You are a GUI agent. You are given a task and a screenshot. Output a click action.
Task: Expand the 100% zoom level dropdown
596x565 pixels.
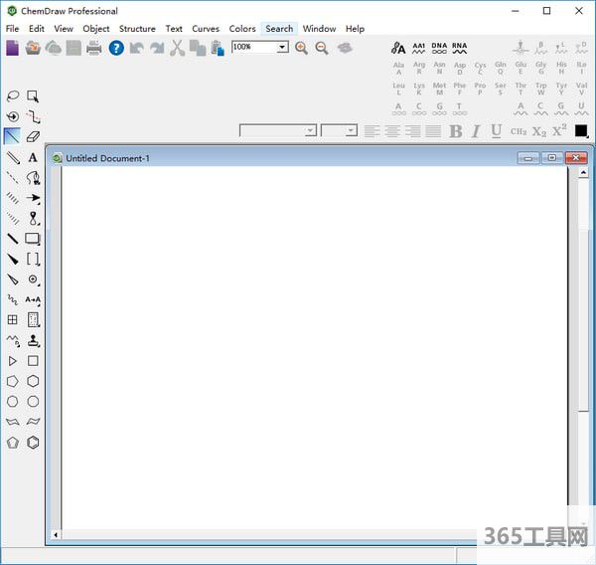(x=282, y=47)
